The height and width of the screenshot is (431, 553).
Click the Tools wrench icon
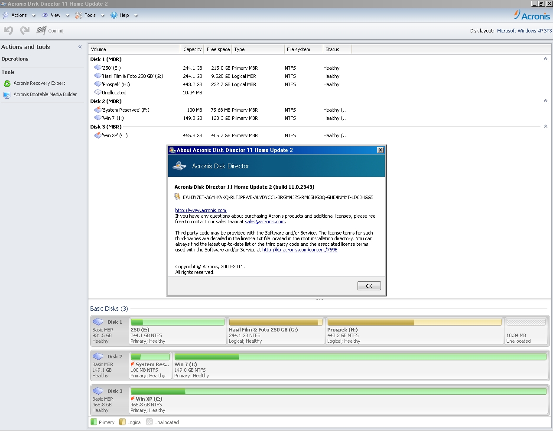pos(78,15)
